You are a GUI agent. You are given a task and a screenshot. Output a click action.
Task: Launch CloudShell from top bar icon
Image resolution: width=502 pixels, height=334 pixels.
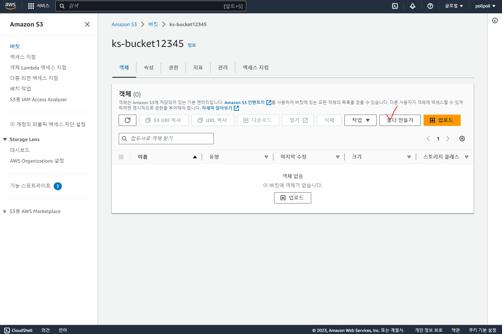pos(395,6)
